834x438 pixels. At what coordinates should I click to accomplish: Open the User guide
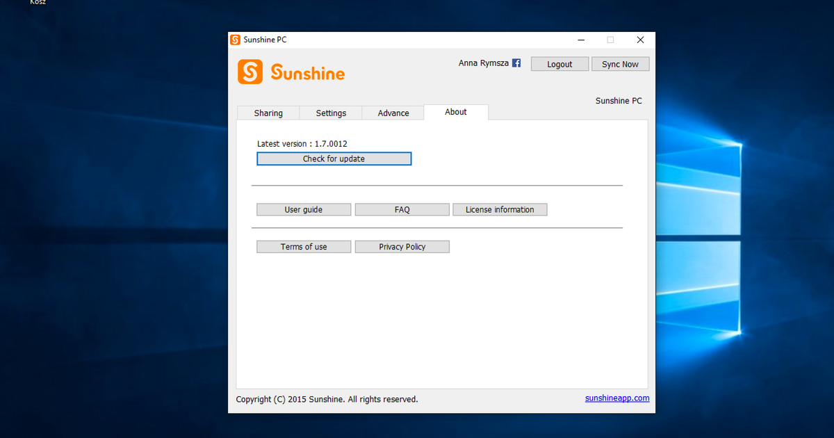click(304, 209)
